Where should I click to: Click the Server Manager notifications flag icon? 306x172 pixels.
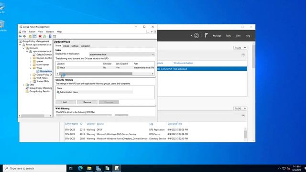click(x=206, y=35)
